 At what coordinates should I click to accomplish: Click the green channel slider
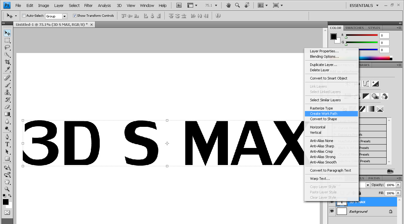point(362,43)
